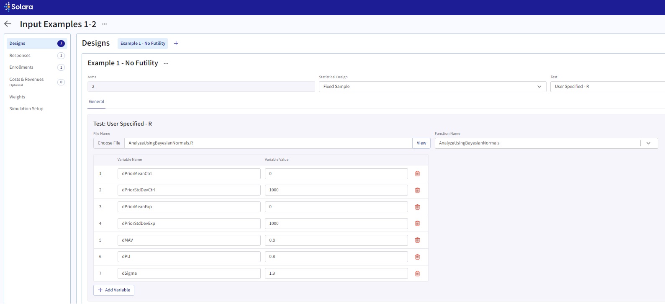This screenshot has width=665, height=304.
Task: Open Costs & Revenues section
Action: point(37,82)
